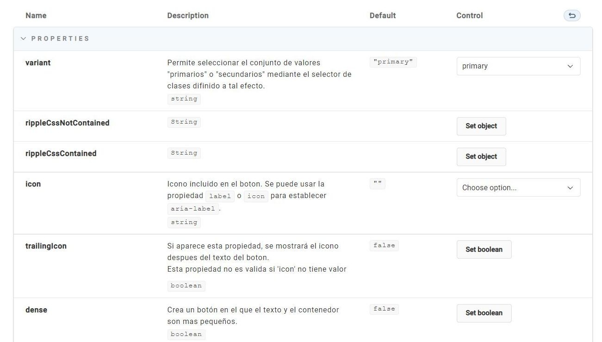Click the reset controls undo icon
Viewport: 602px width, 342px height.
point(572,16)
